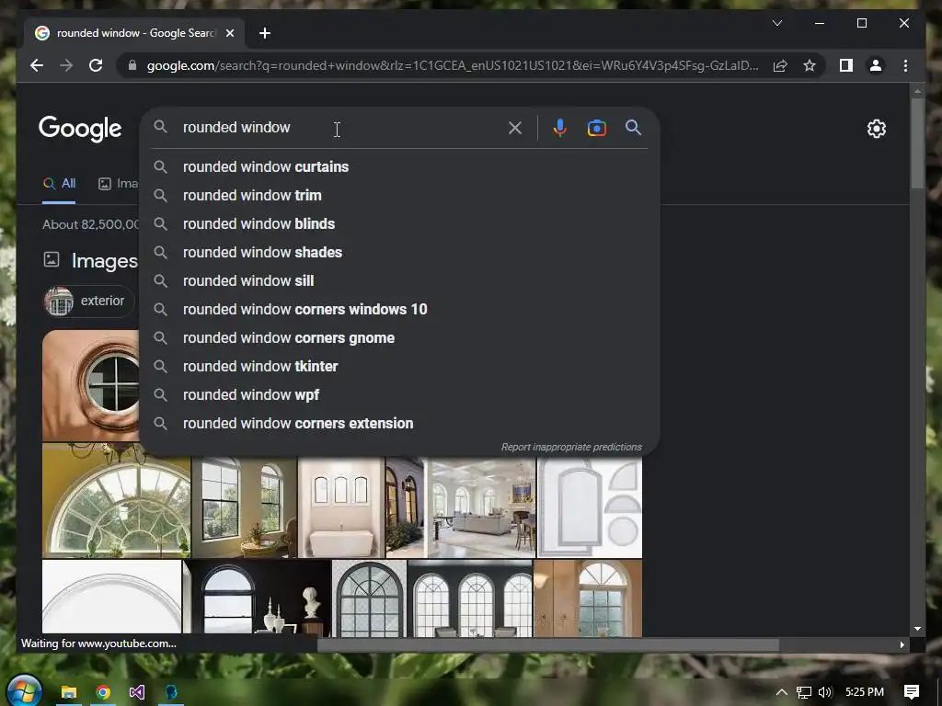Open the round porthole window thumbnail
Screen dimensions: 942x706
point(91,385)
